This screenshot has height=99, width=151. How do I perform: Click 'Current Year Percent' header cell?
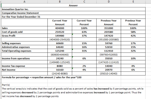tap(84, 22)
